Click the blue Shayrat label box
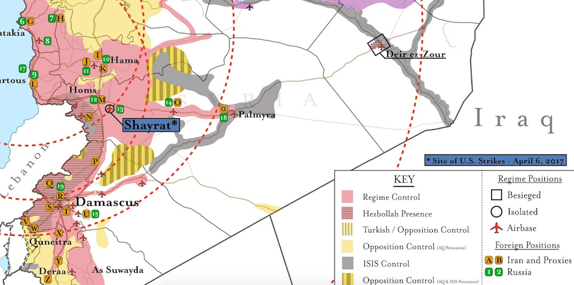Screen dimensions: 574x285 pyautogui.click(x=150, y=125)
